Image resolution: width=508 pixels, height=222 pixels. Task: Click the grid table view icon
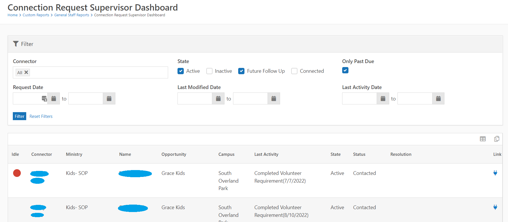pos(483,139)
